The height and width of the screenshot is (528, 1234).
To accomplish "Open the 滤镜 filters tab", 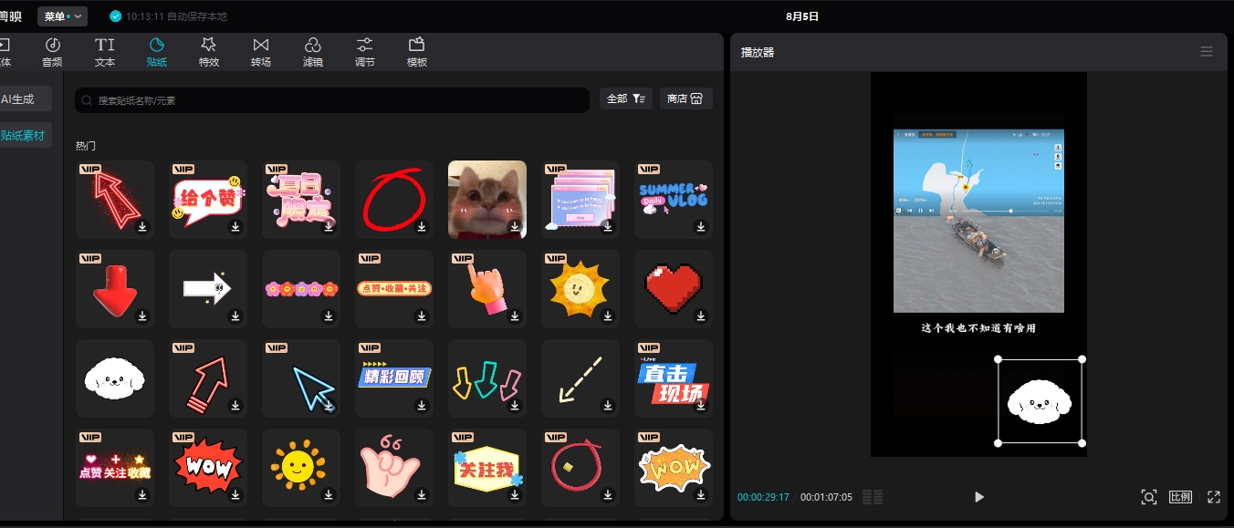I will coord(312,52).
